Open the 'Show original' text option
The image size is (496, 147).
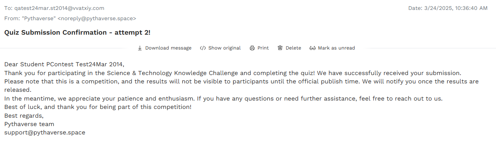[224, 48]
